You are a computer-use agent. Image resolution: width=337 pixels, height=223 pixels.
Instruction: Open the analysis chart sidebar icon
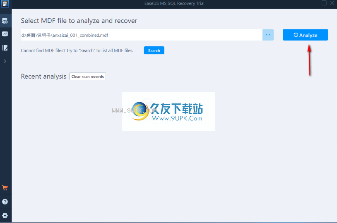click(5, 34)
